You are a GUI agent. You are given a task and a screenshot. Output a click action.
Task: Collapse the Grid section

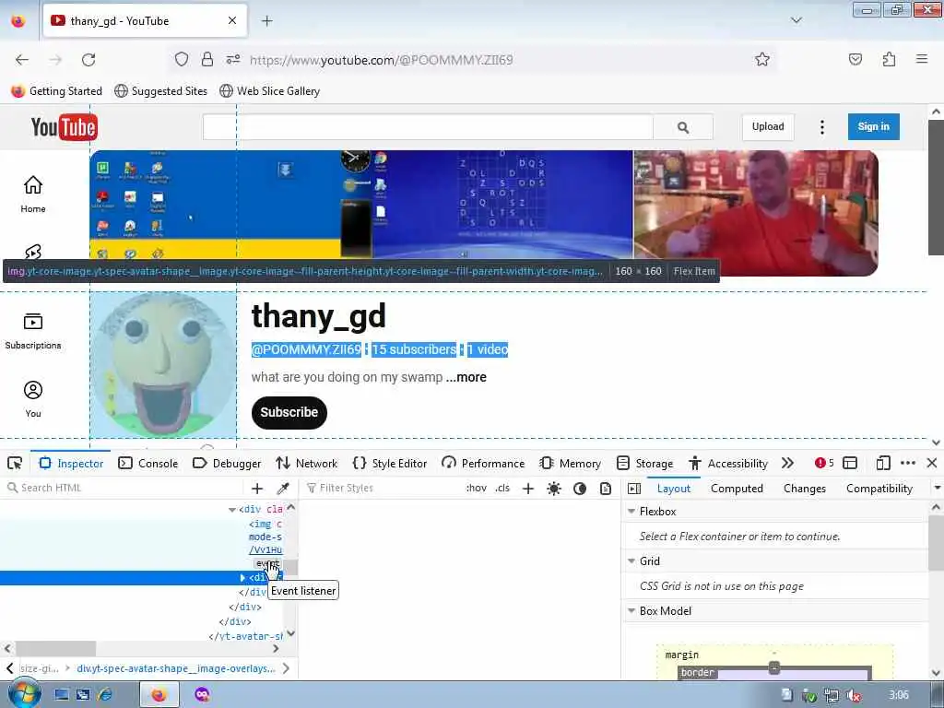pyautogui.click(x=631, y=561)
